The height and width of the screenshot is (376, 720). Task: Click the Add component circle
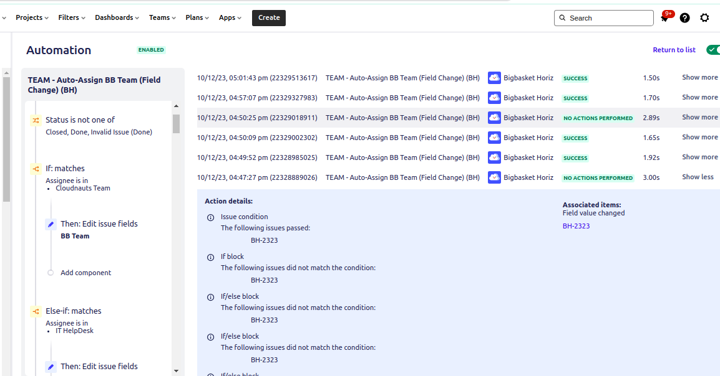tap(51, 273)
